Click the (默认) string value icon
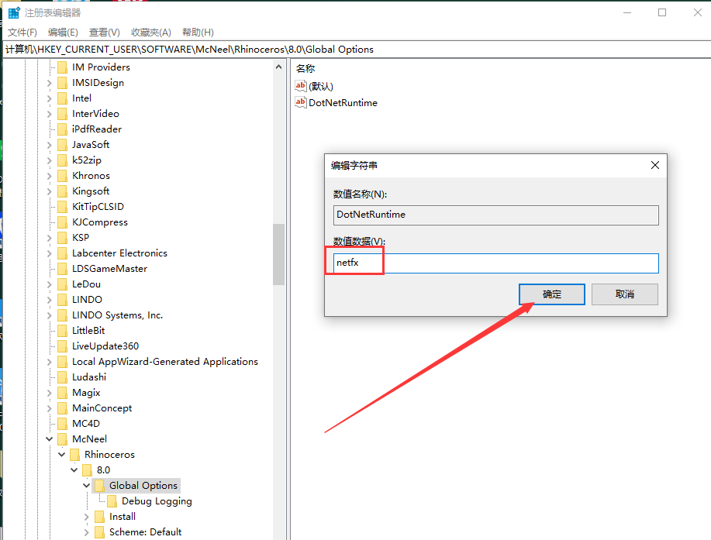 (x=301, y=86)
